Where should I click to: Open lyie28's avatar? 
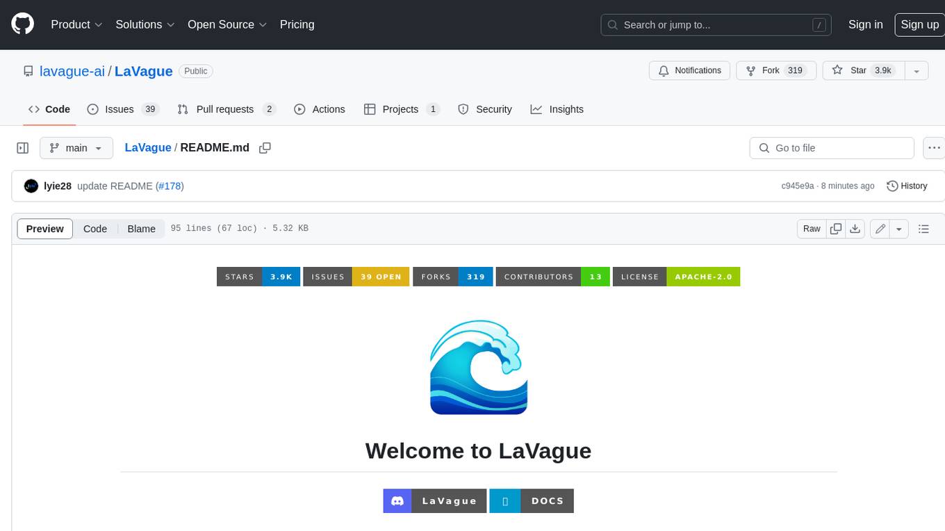click(31, 186)
